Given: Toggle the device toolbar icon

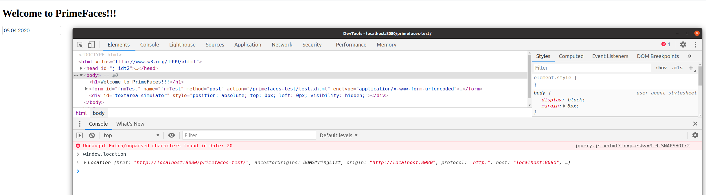Looking at the screenshot, I should [x=91, y=44].
